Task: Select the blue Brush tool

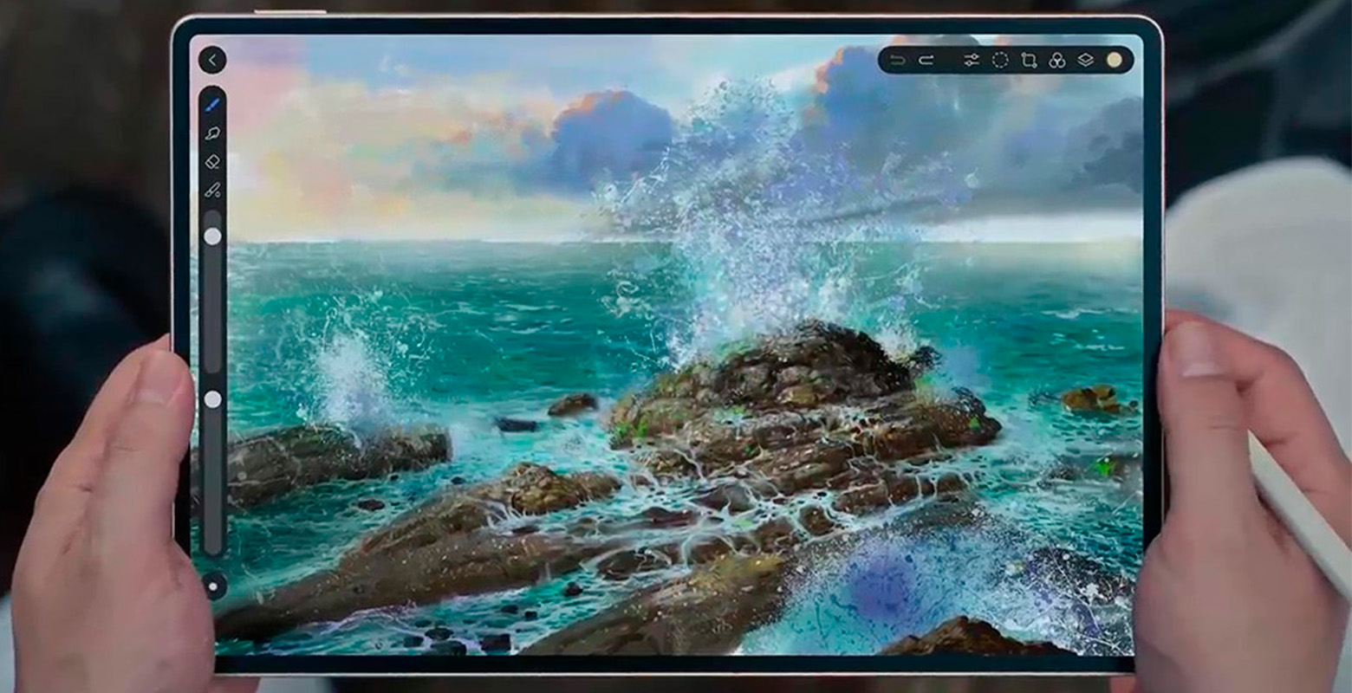Action: [x=212, y=105]
